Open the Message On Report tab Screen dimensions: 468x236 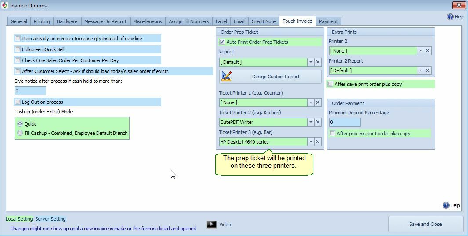pos(105,21)
